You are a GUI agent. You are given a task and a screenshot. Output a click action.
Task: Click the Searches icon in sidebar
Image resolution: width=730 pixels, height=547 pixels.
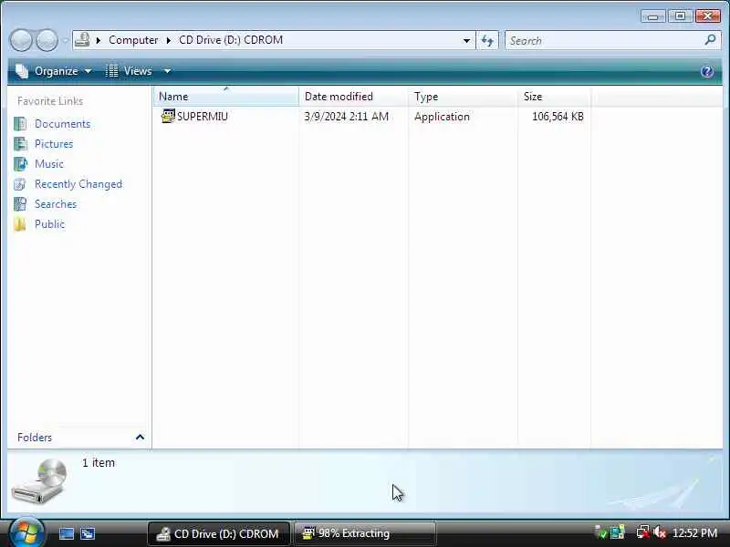point(20,203)
